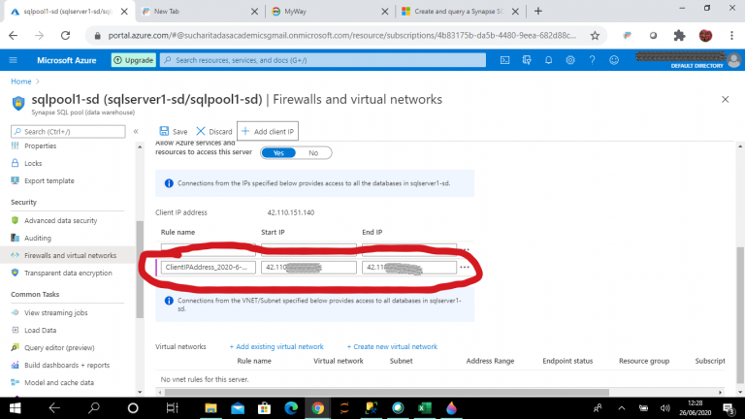Open Build dashboards + reports
This screenshot has height=419, width=745.
coord(68,366)
